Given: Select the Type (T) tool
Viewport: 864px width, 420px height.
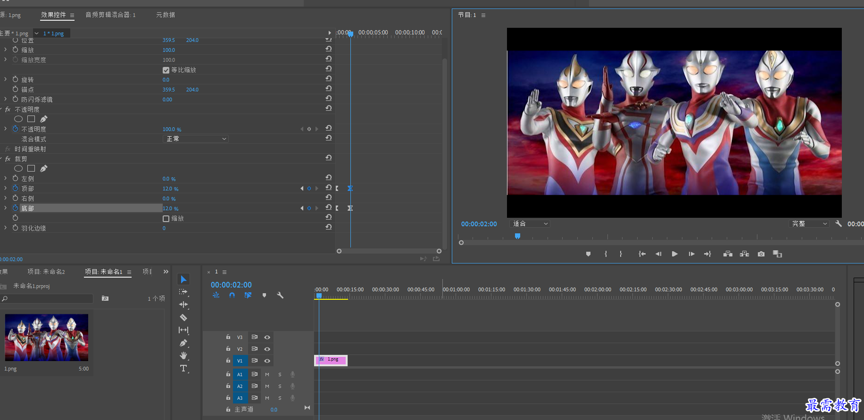Looking at the screenshot, I should point(183,368).
